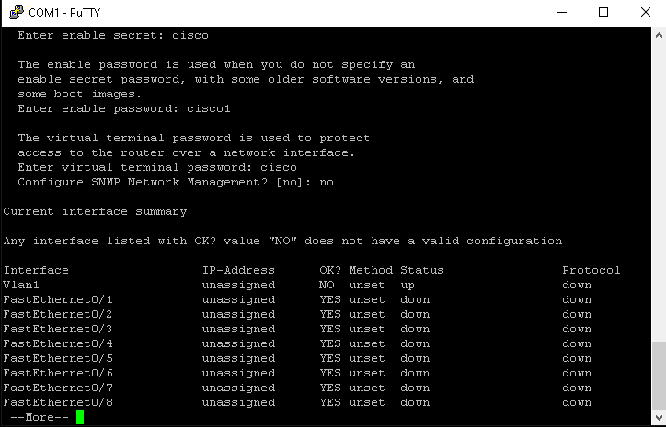
Task: Click the scrollbar up arrow
Action: 659,35
